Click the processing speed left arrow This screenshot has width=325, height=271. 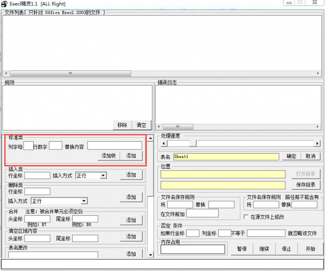[x=164, y=143]
